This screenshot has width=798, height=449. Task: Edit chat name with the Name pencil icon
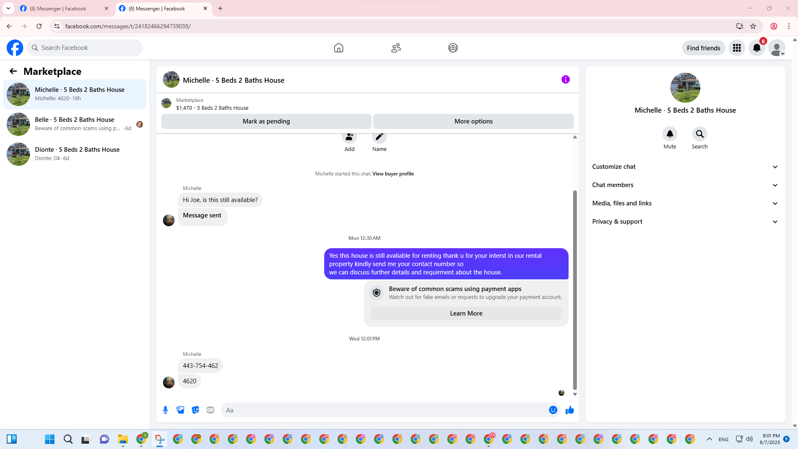[379, 137]
